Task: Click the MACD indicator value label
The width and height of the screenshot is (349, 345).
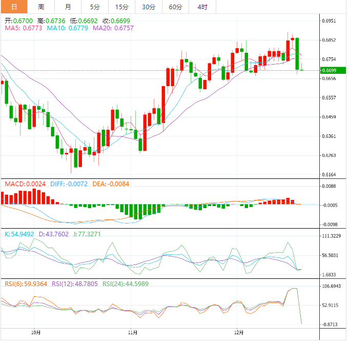Action: pyautogui.click(x=25, y=183)
